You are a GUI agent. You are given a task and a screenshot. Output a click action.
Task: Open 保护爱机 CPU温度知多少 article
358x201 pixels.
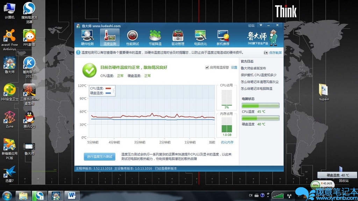258,75
